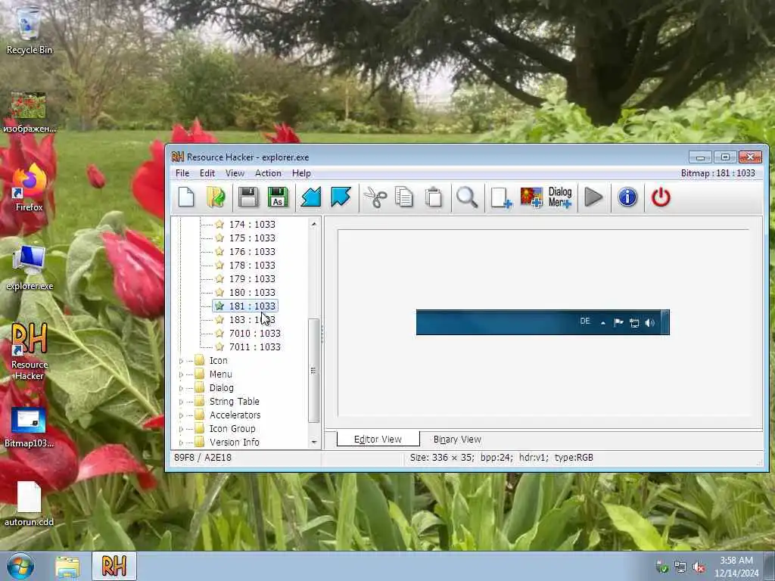Expand the Icon folder in the tree
The image size is (775, 581).
[x=181, y=361]
